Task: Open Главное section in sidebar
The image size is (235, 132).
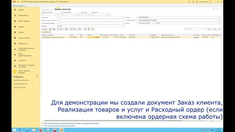Action: pyautogui.click(x=21, y=10)
